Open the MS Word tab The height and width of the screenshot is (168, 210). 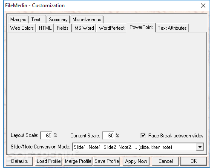tap(84, 28)
